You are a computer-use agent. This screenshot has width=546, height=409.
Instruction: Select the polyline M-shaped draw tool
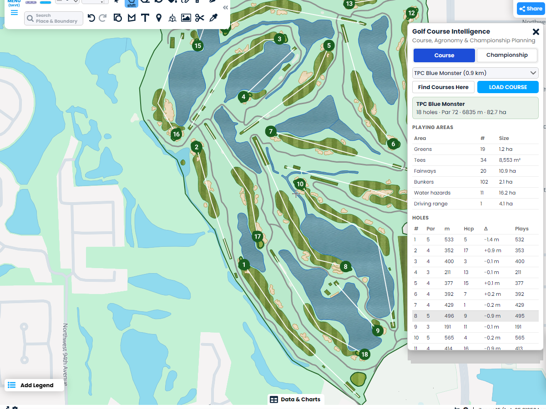131,18
